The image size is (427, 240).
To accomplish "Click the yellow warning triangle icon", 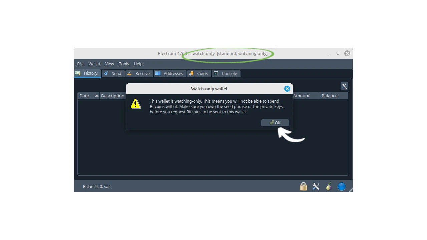I will 135,104.
